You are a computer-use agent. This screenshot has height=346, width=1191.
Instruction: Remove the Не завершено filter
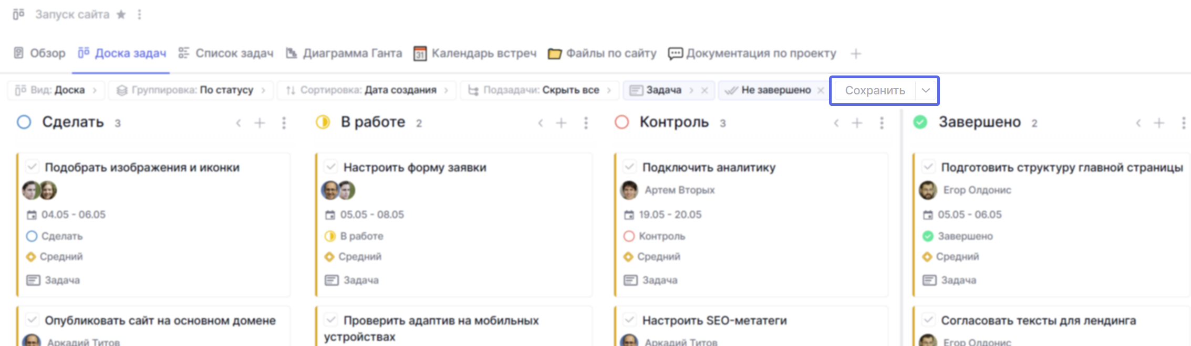pyautogui.click(x=820, y=90)
